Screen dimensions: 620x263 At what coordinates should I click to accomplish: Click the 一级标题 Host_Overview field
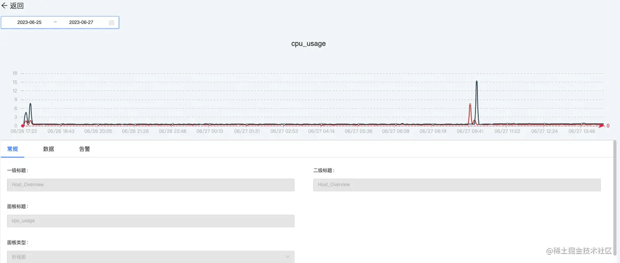[x=150, y=185]
